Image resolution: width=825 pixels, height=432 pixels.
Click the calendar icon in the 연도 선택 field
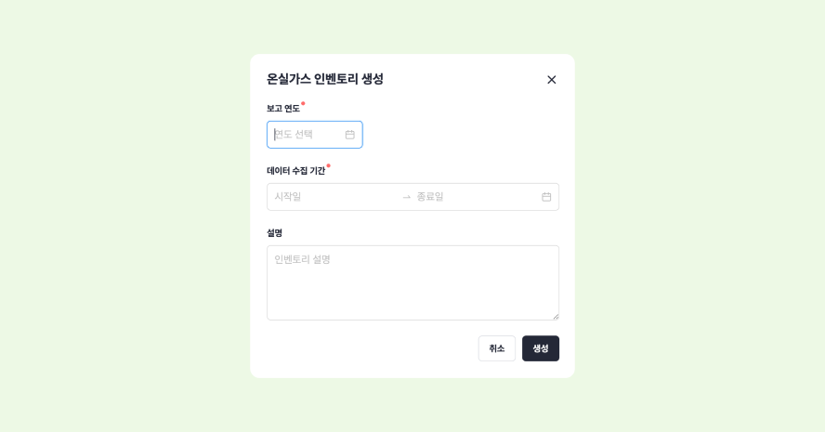350,135
